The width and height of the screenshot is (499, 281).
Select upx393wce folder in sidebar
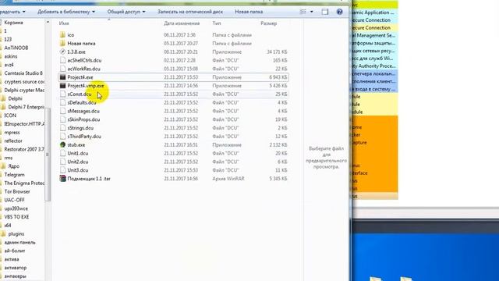16,208
